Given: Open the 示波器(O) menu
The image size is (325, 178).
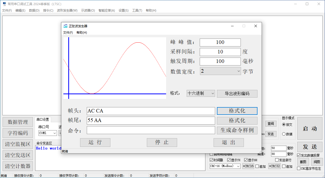Looking at the screenshot, I should click(x=88, y=11).
